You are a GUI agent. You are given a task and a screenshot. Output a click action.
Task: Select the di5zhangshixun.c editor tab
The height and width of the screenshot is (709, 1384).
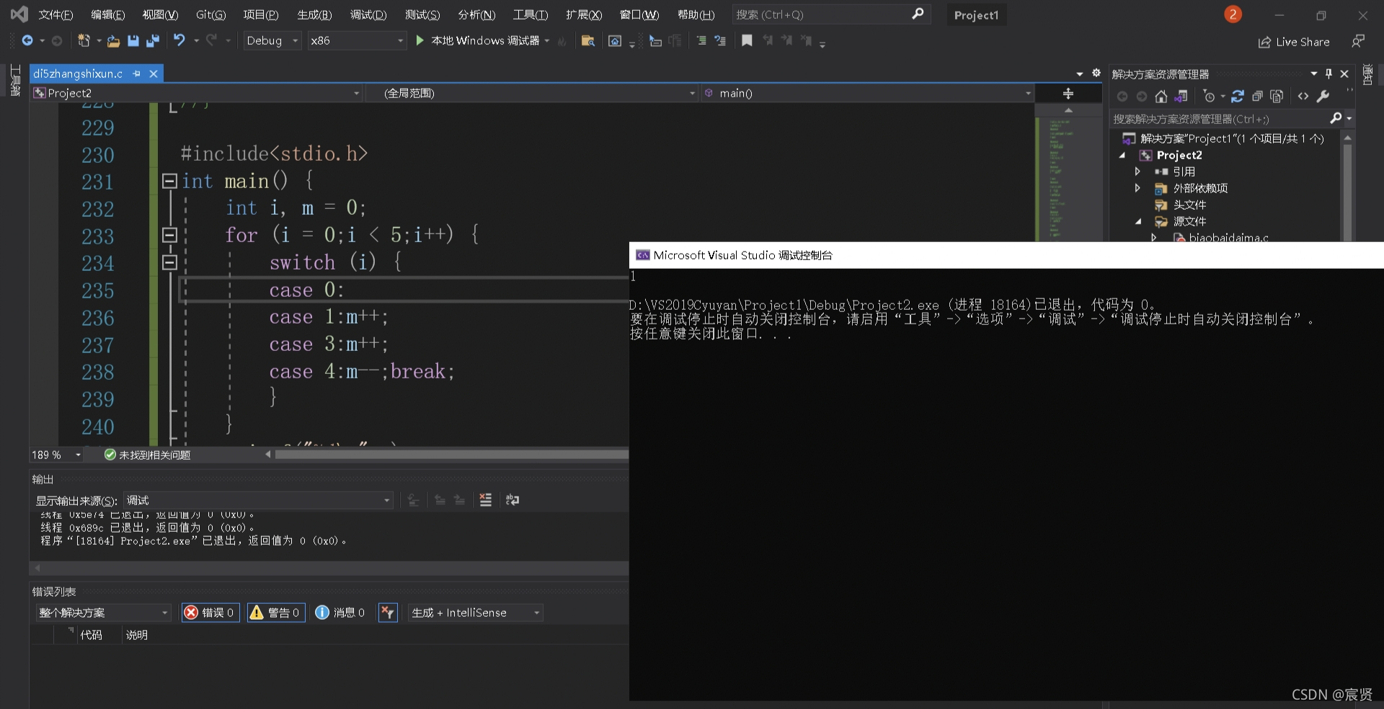tap(78, 73)
